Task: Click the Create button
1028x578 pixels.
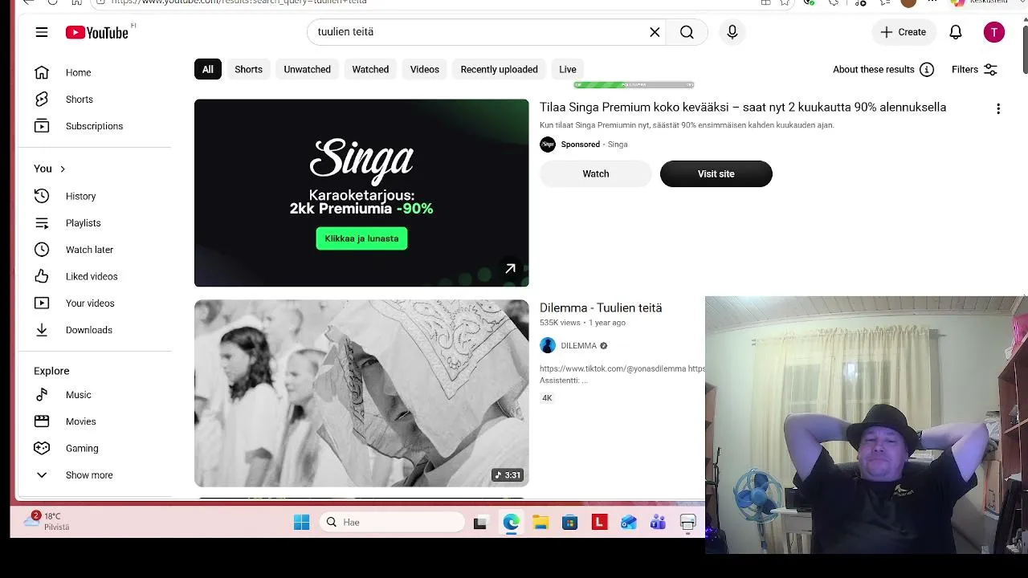Action: coord(904,32)
